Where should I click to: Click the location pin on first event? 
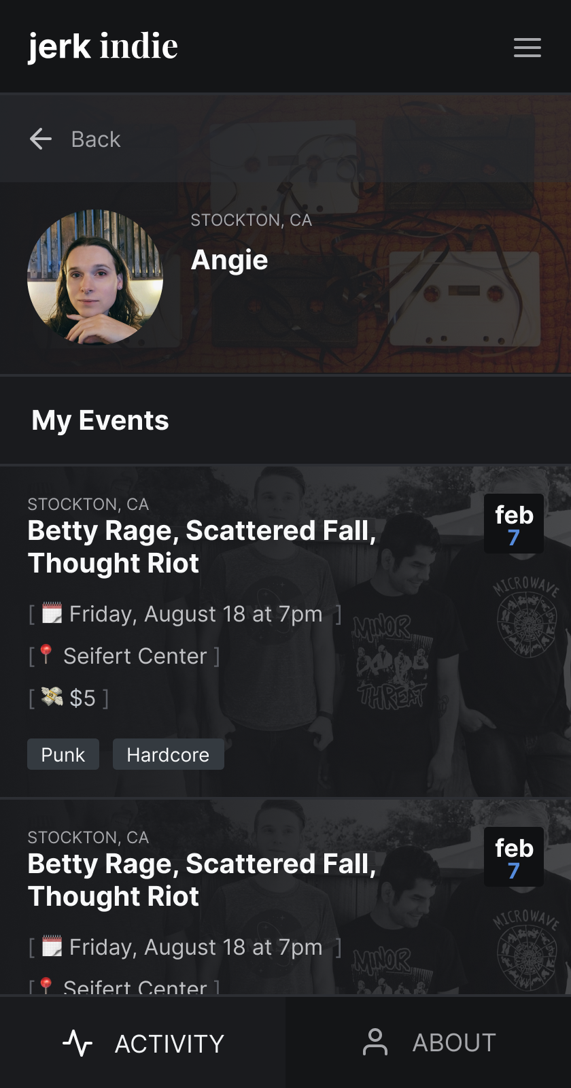point(46,654)
